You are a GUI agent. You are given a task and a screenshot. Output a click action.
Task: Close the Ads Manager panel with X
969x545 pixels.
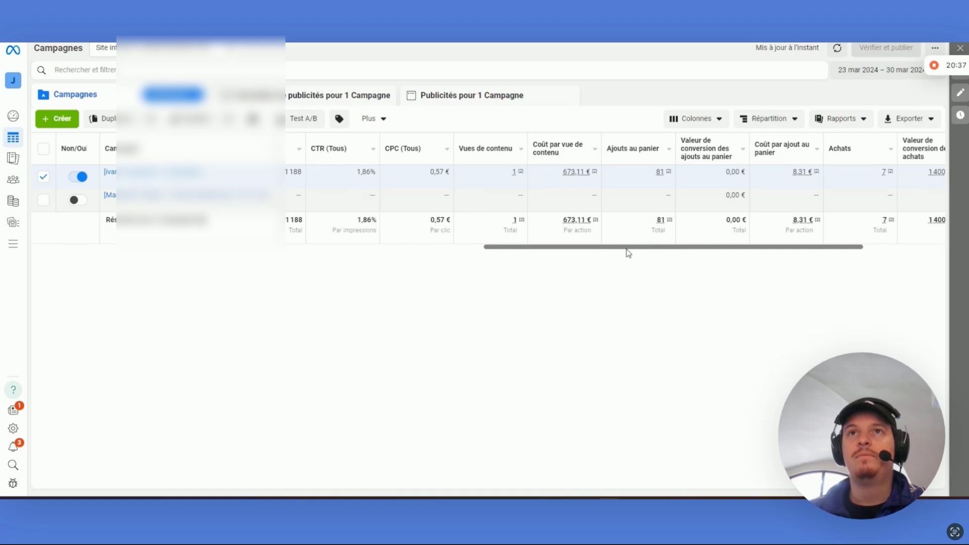pyautogui.click(x=960, y=48)
